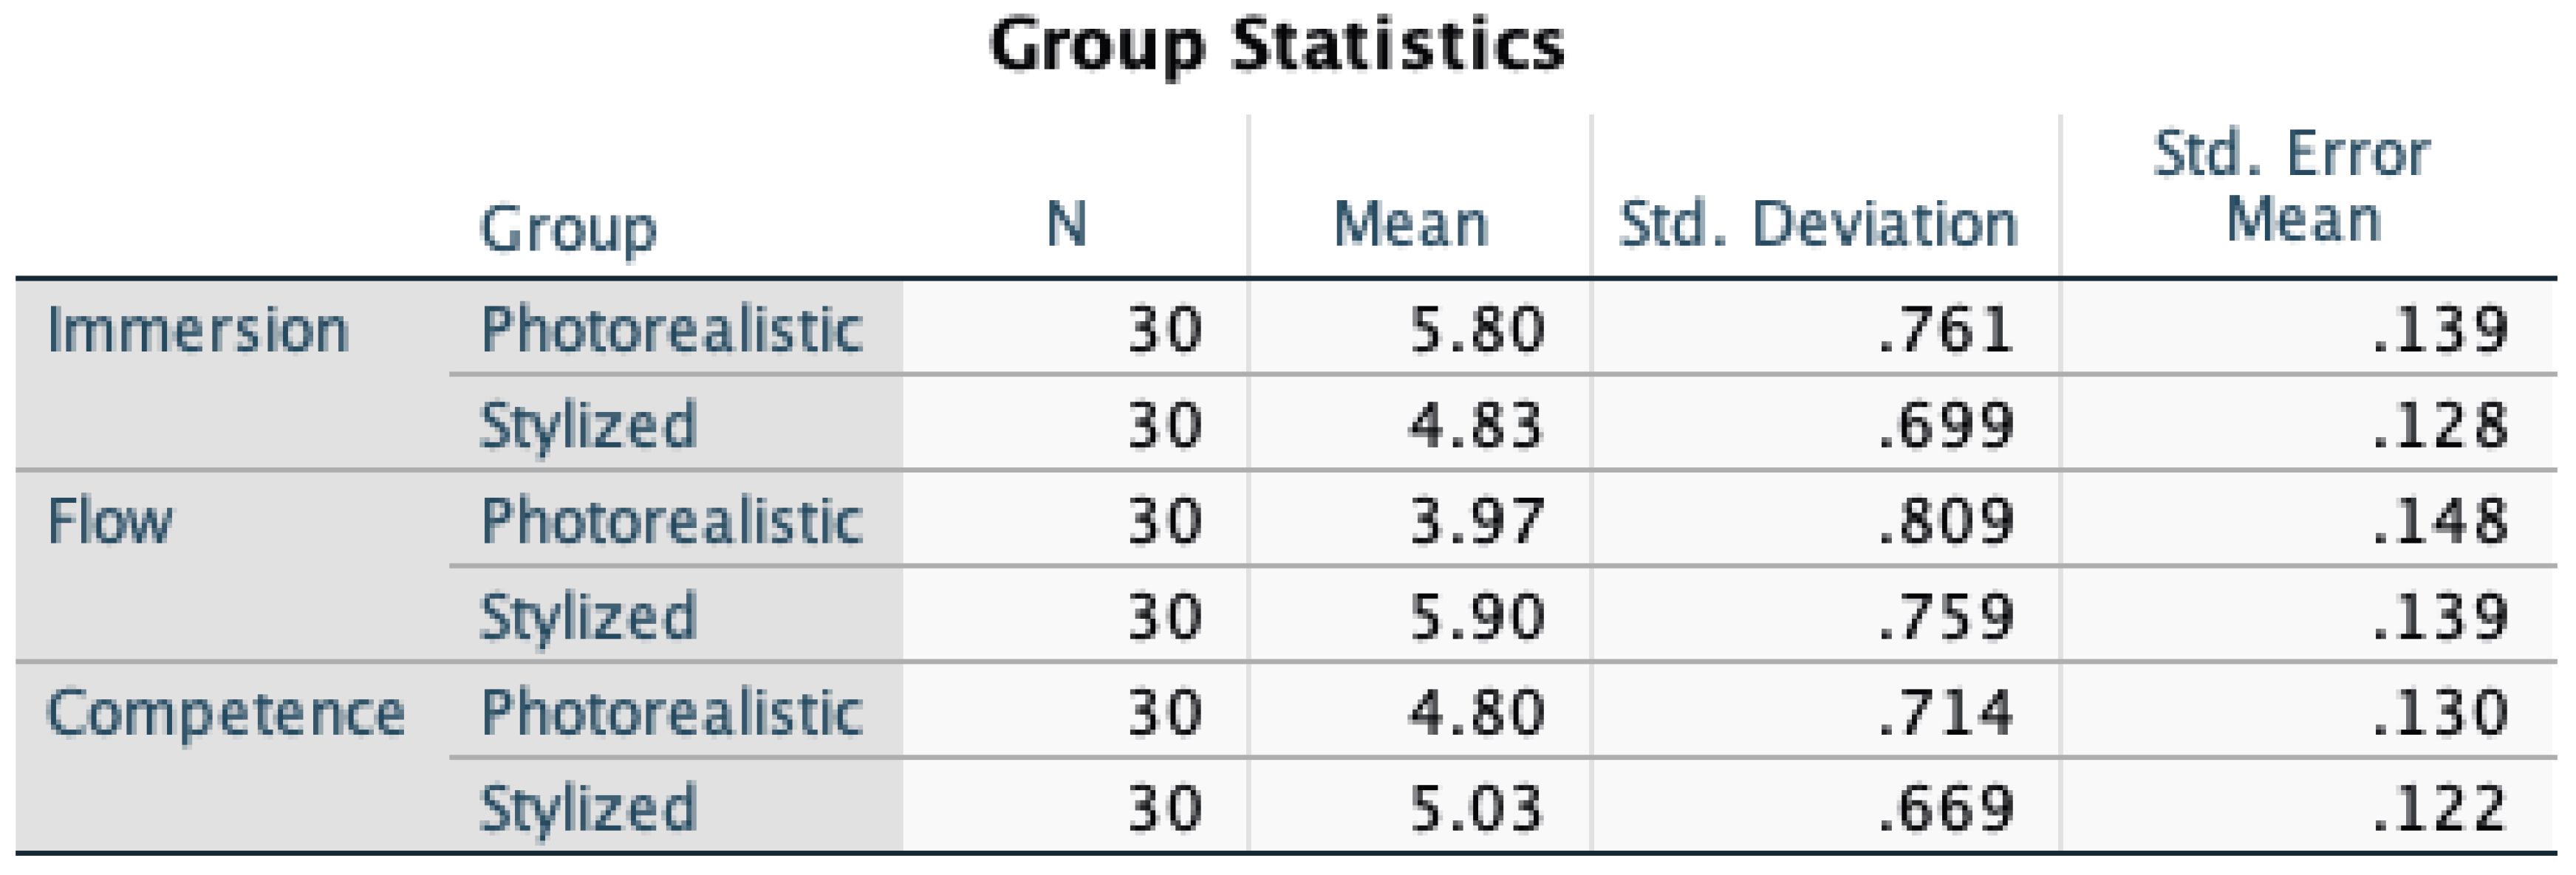
Task: Click the Immersion row label
Action: coord(198,329)
